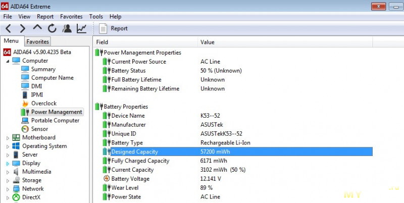This screenshot has height=203, width=404.
Task: Expand the Server tree node
Action: (8, 155)
